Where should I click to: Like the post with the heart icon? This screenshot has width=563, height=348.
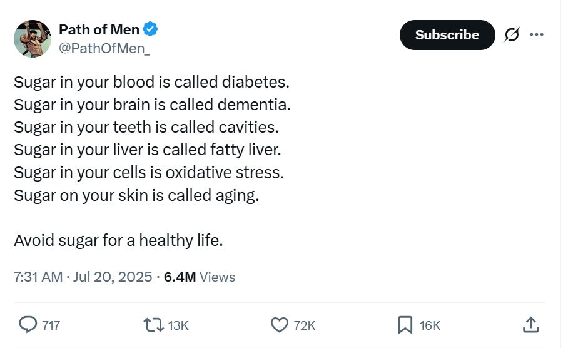[x=279, y=324]
